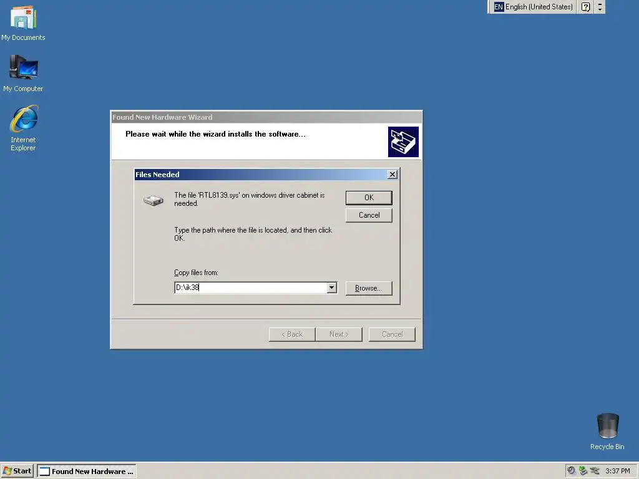
Task: Confirm with OK in Files Needed dialog
Action: point(369,198)
